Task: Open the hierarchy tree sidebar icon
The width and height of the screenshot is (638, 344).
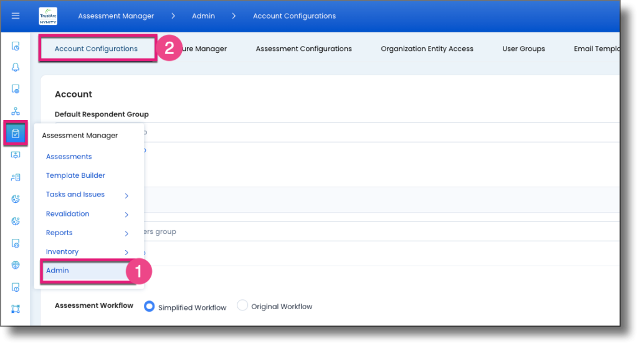Action: click(x=16, y=111)
